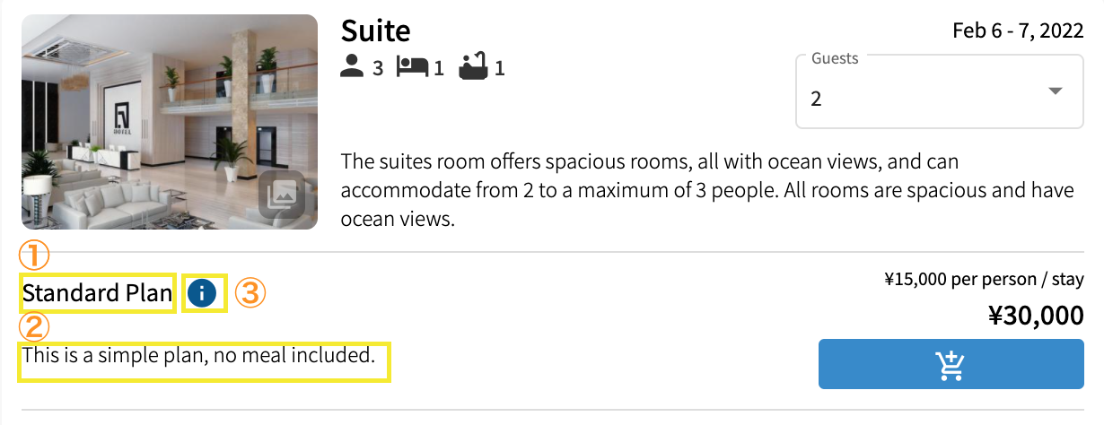Select the Standard Plan title

tap(97, 293)
